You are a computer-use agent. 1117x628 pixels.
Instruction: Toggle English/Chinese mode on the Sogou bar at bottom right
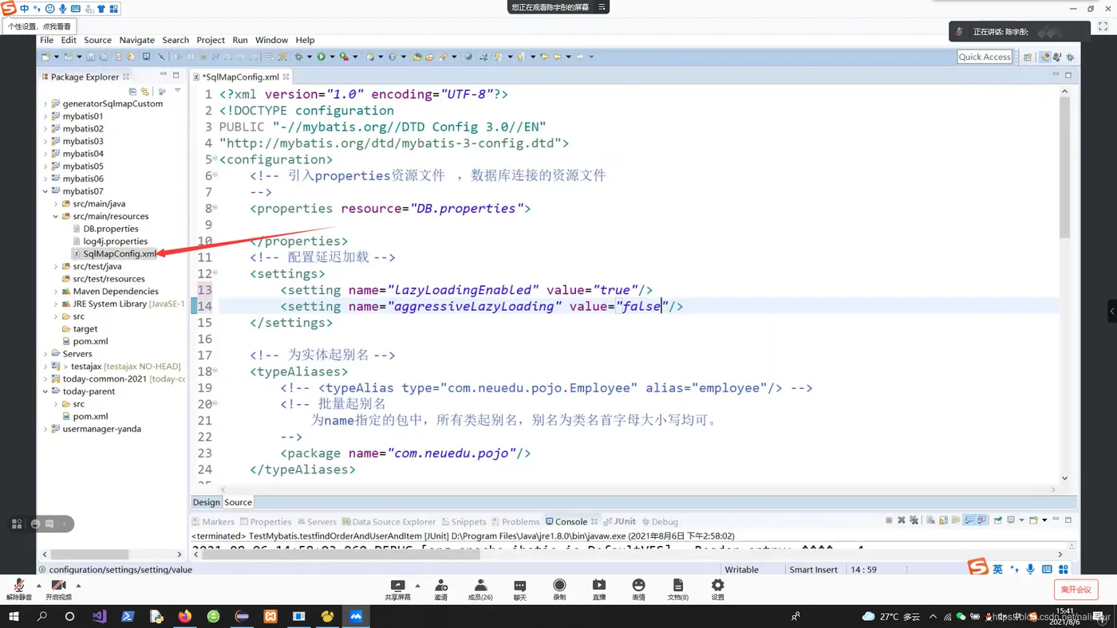[997, 569]
